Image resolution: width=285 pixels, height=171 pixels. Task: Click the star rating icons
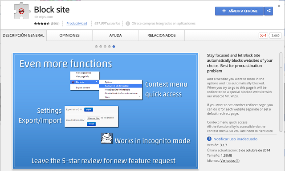pyautogui.click(x=41, y=24)
